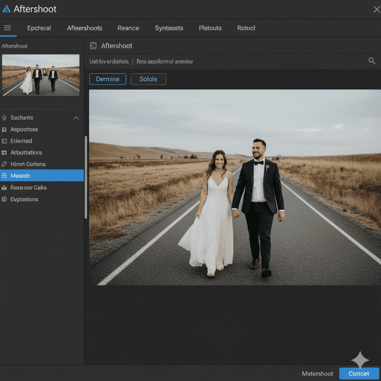The height and width of the screenshot is (381, 381).
Task: Click the Metatdn sidebar icon
Action: 4,176
